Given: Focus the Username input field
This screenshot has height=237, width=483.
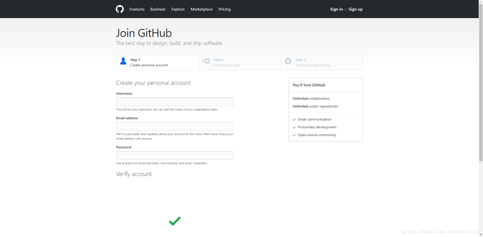Looking at the screenshot, I should click(175, 102).
